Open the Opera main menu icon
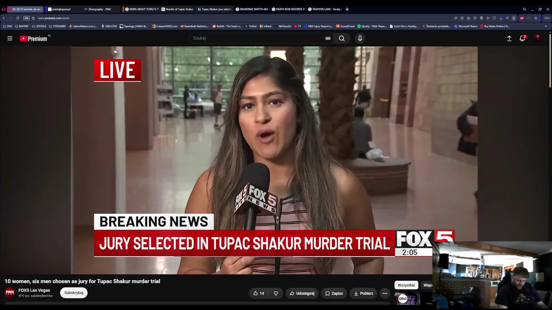The image size is (552, 310). point(3,9)
